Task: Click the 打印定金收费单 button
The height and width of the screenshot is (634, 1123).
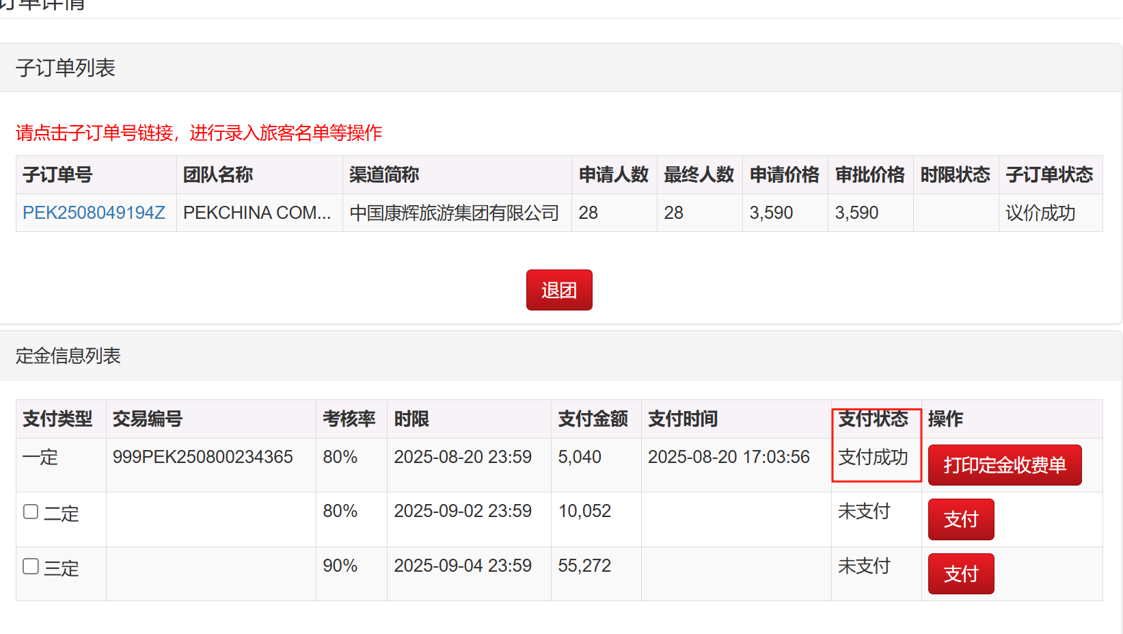Action: [x=1004, y=465]
